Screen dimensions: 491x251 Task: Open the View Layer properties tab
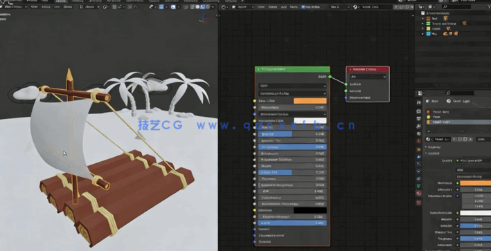click(419, 127)
